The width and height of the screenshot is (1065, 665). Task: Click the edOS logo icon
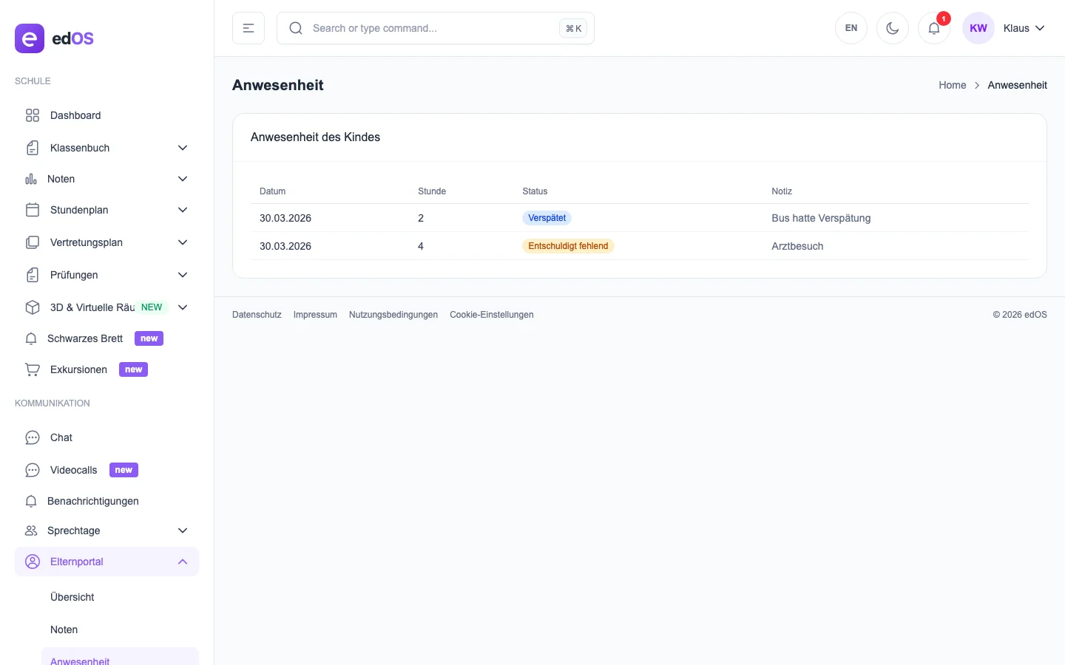(x=30, y=38)
